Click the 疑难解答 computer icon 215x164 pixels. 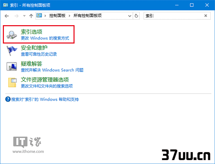tap(12, 67)
